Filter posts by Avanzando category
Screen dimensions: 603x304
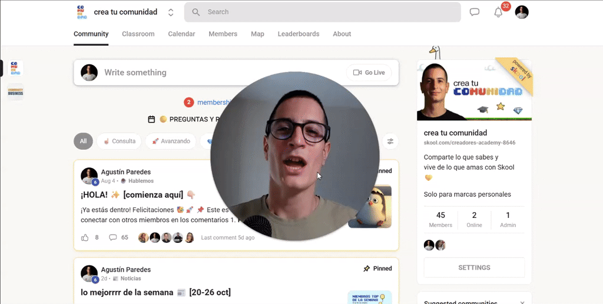click(x=171, y=141)
